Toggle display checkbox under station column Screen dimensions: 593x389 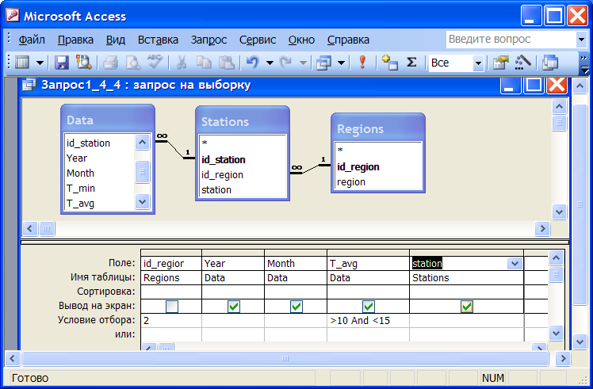467,307
